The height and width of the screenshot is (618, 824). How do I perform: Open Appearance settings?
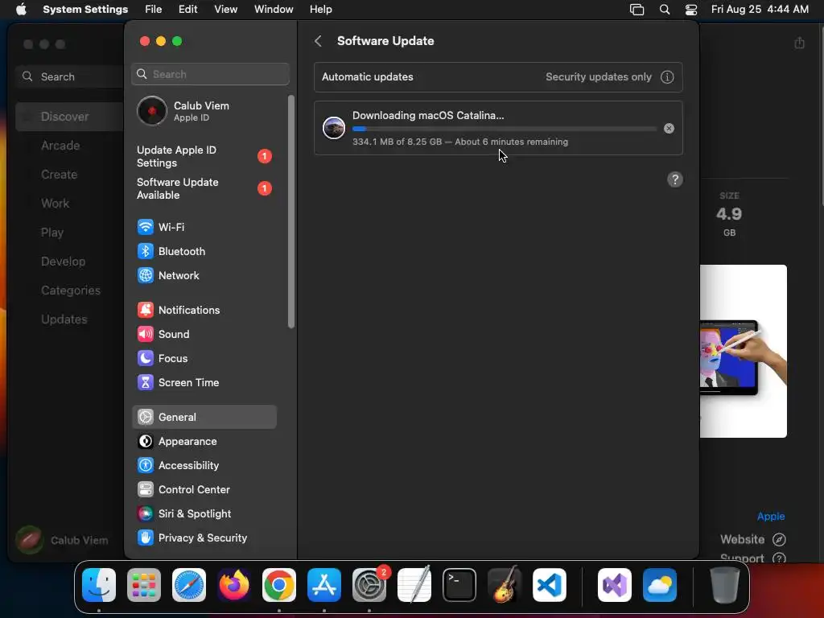coord(204,442)
